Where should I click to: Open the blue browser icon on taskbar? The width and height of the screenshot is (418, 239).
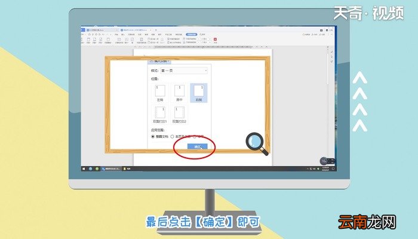tap(90, 169)
